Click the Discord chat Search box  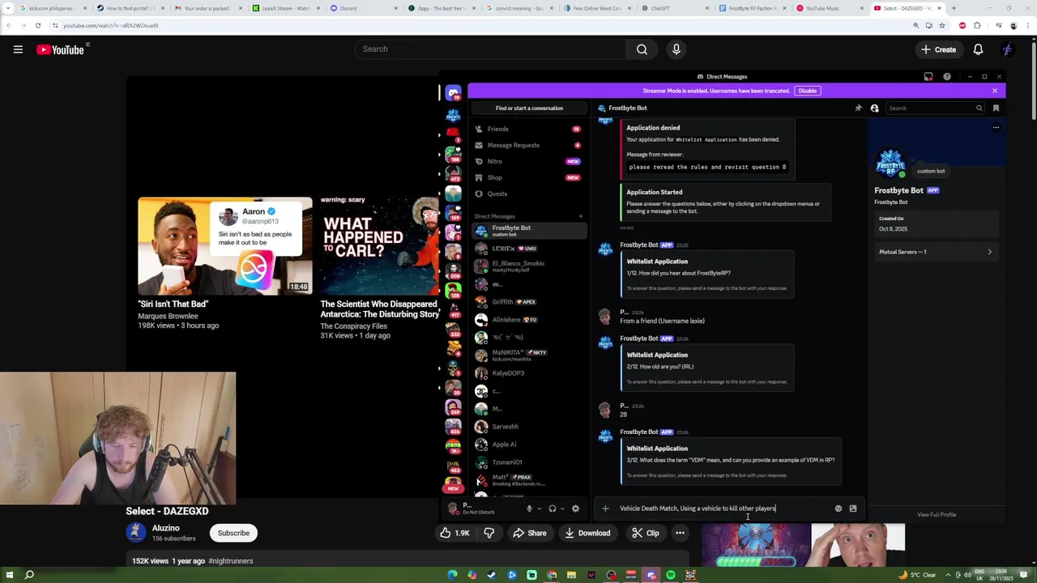click(x=935, y=108)
